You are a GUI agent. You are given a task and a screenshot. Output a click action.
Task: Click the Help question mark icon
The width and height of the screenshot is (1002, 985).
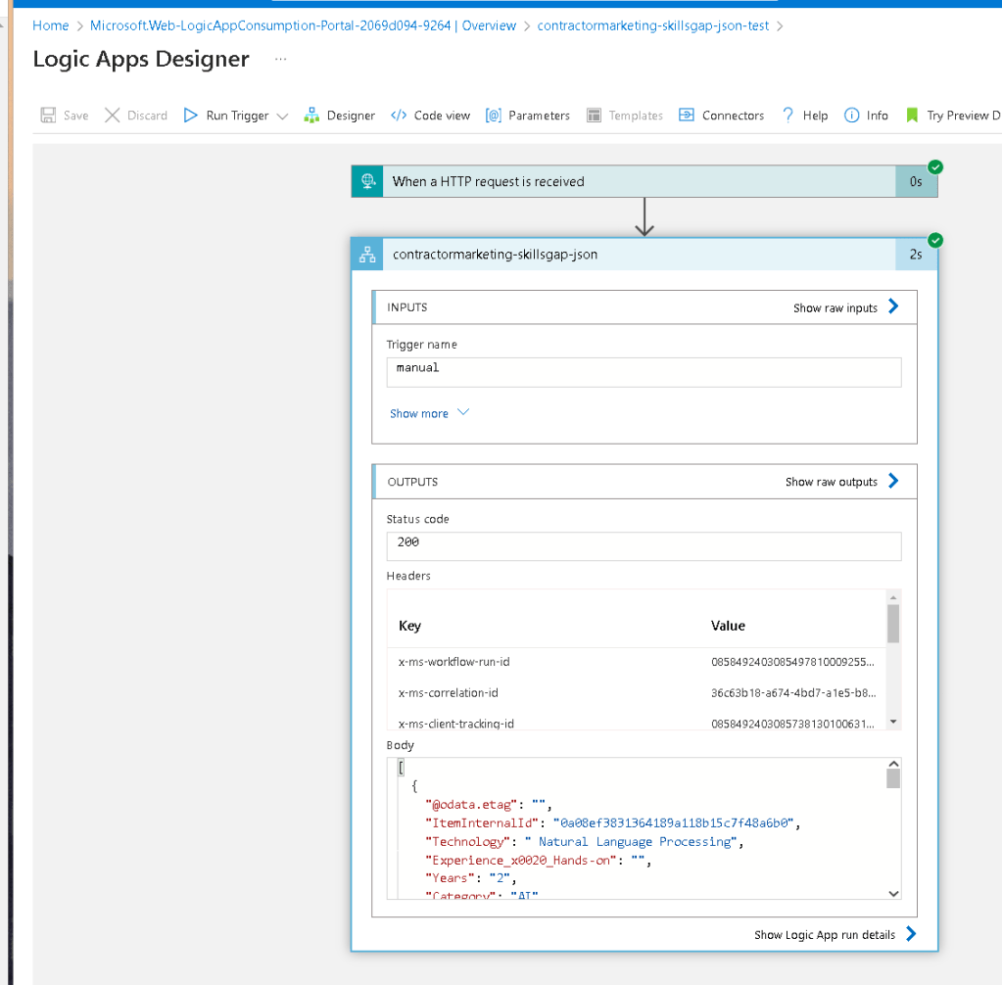point(787,115)
